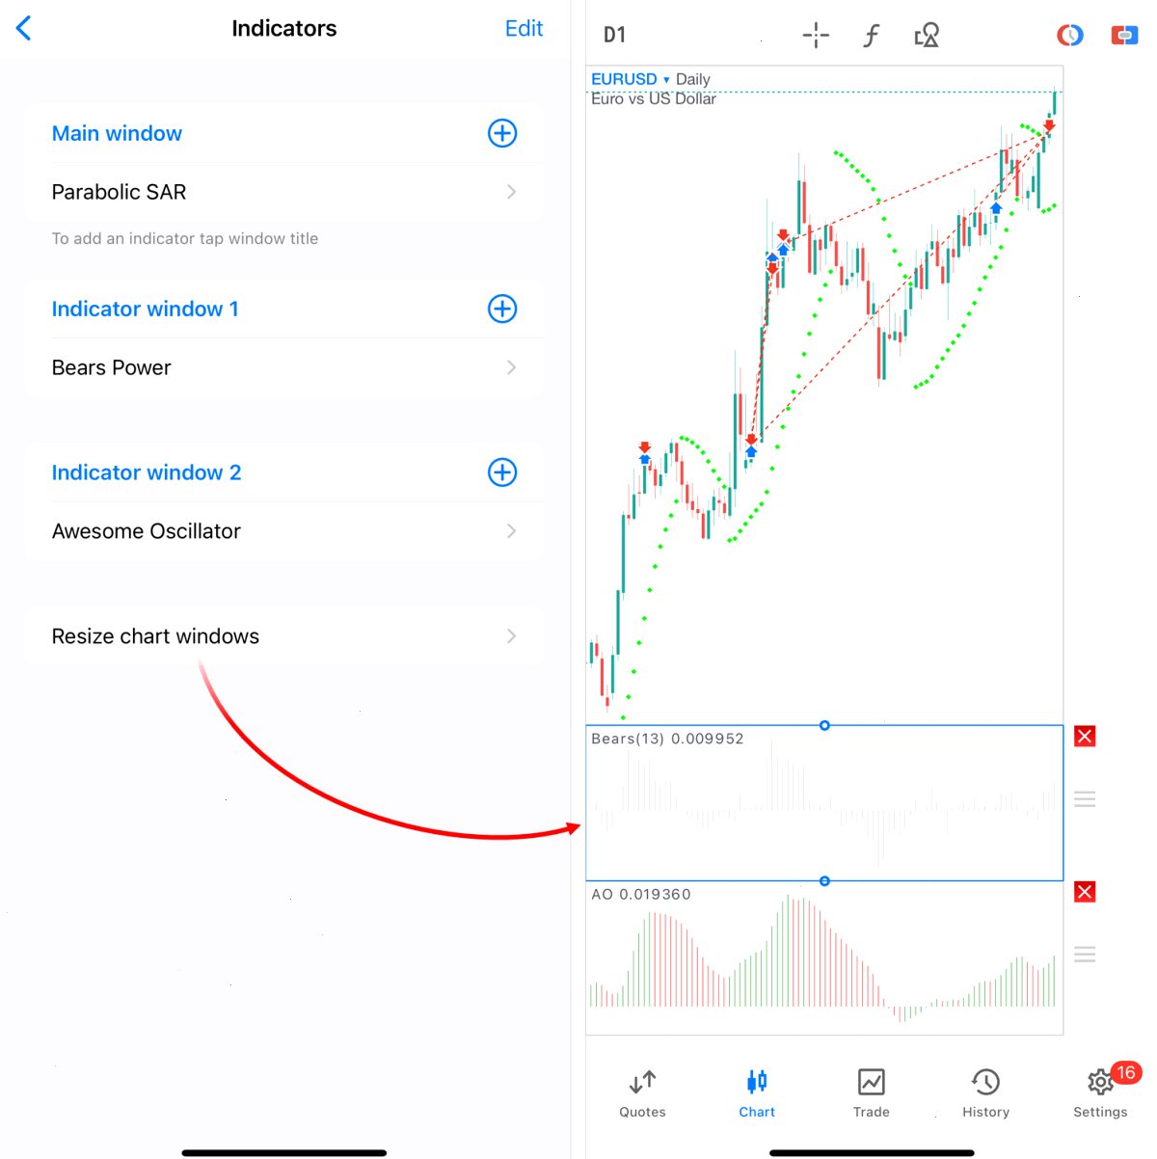The height and width of the screenshot is (1159, 1157).
Task: Grab the Bears window reorder handle
Action: point(1085,799)
